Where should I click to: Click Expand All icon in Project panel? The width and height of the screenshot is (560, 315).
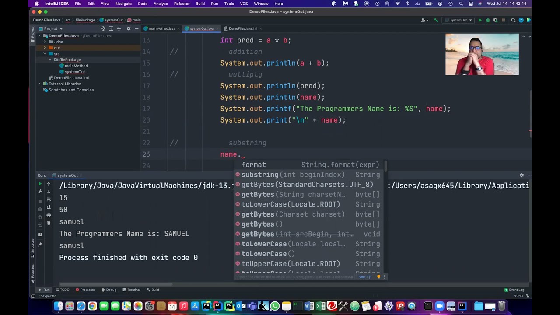(x=111, y=28)
